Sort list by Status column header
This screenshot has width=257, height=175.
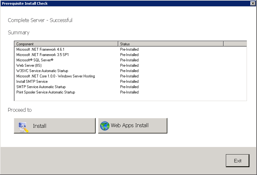pos(171,44)
